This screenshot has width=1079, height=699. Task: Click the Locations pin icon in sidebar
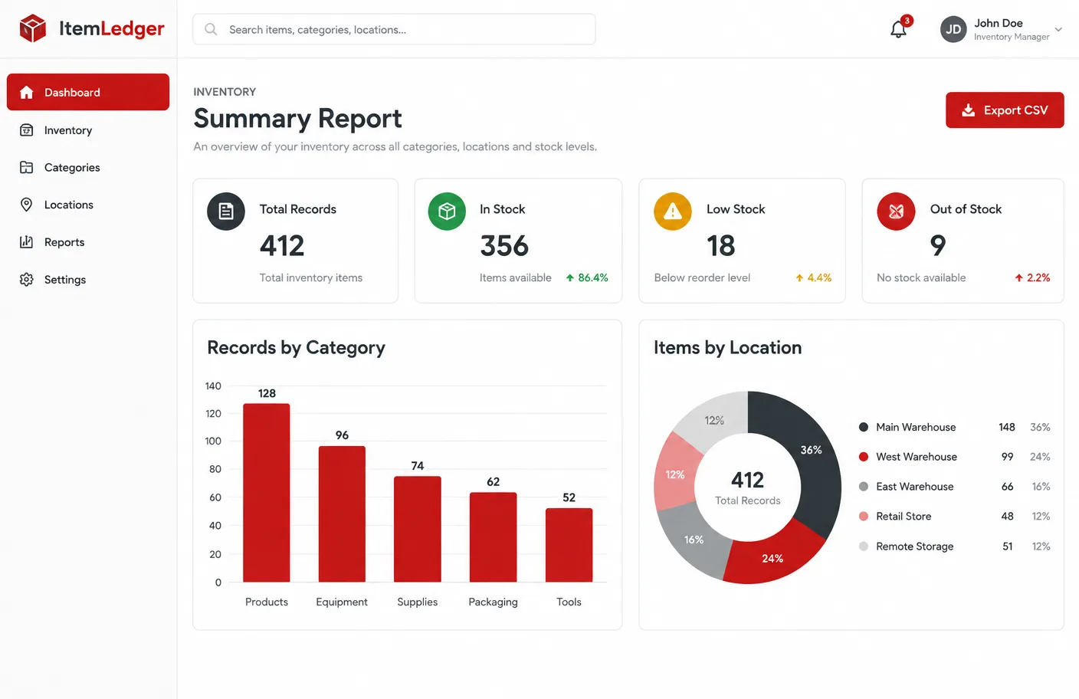tap(27, 205)
